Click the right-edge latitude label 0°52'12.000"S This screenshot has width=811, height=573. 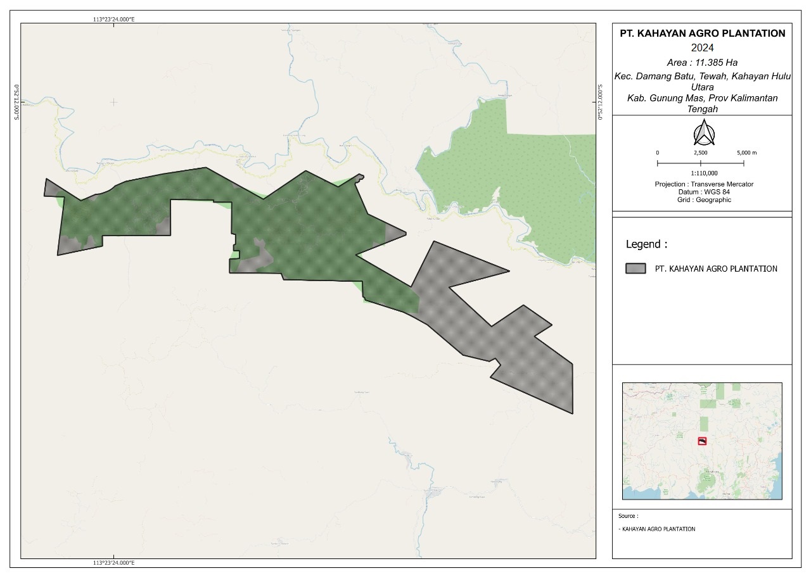tap(601, 101)
